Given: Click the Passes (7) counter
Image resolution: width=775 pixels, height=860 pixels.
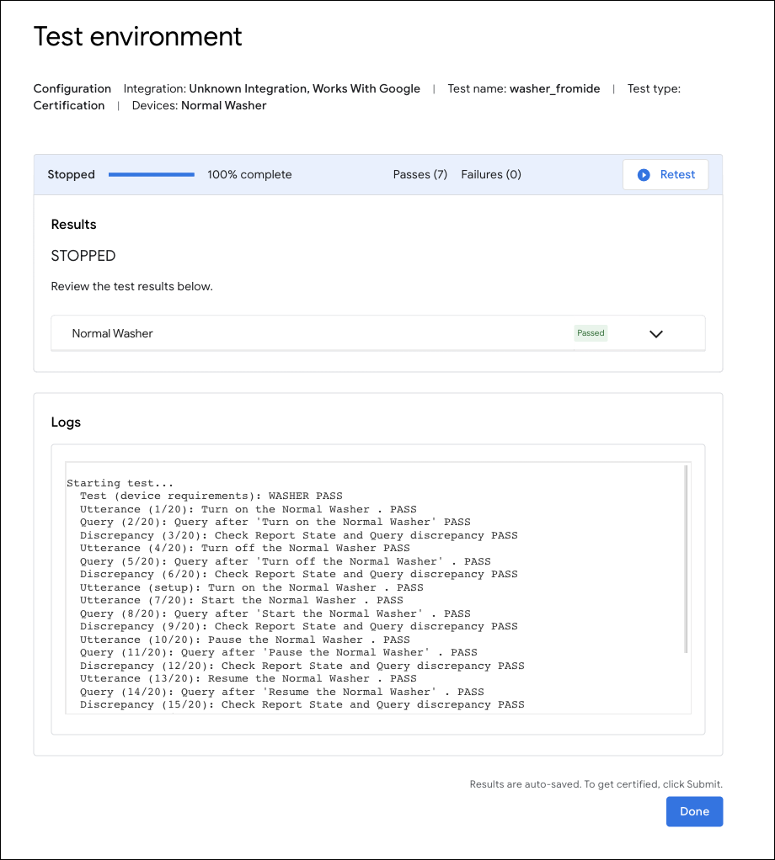Looking at the screenshot, I should click(420, 174).
